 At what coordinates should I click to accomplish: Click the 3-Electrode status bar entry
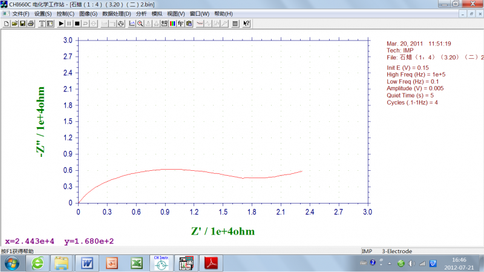[x=397, y=251]
